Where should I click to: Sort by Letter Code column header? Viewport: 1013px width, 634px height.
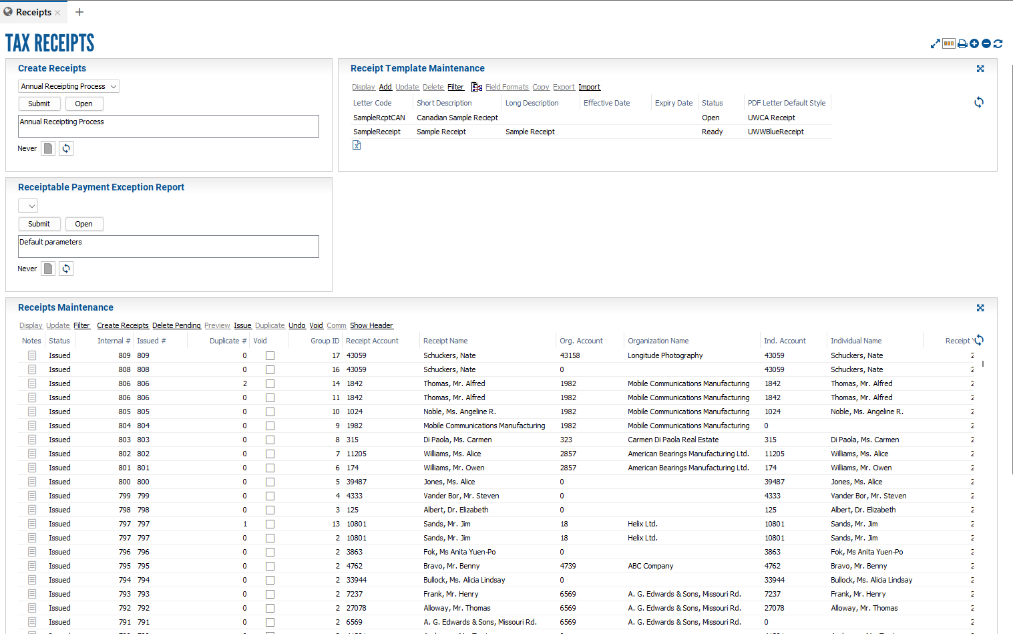[373, 103]
